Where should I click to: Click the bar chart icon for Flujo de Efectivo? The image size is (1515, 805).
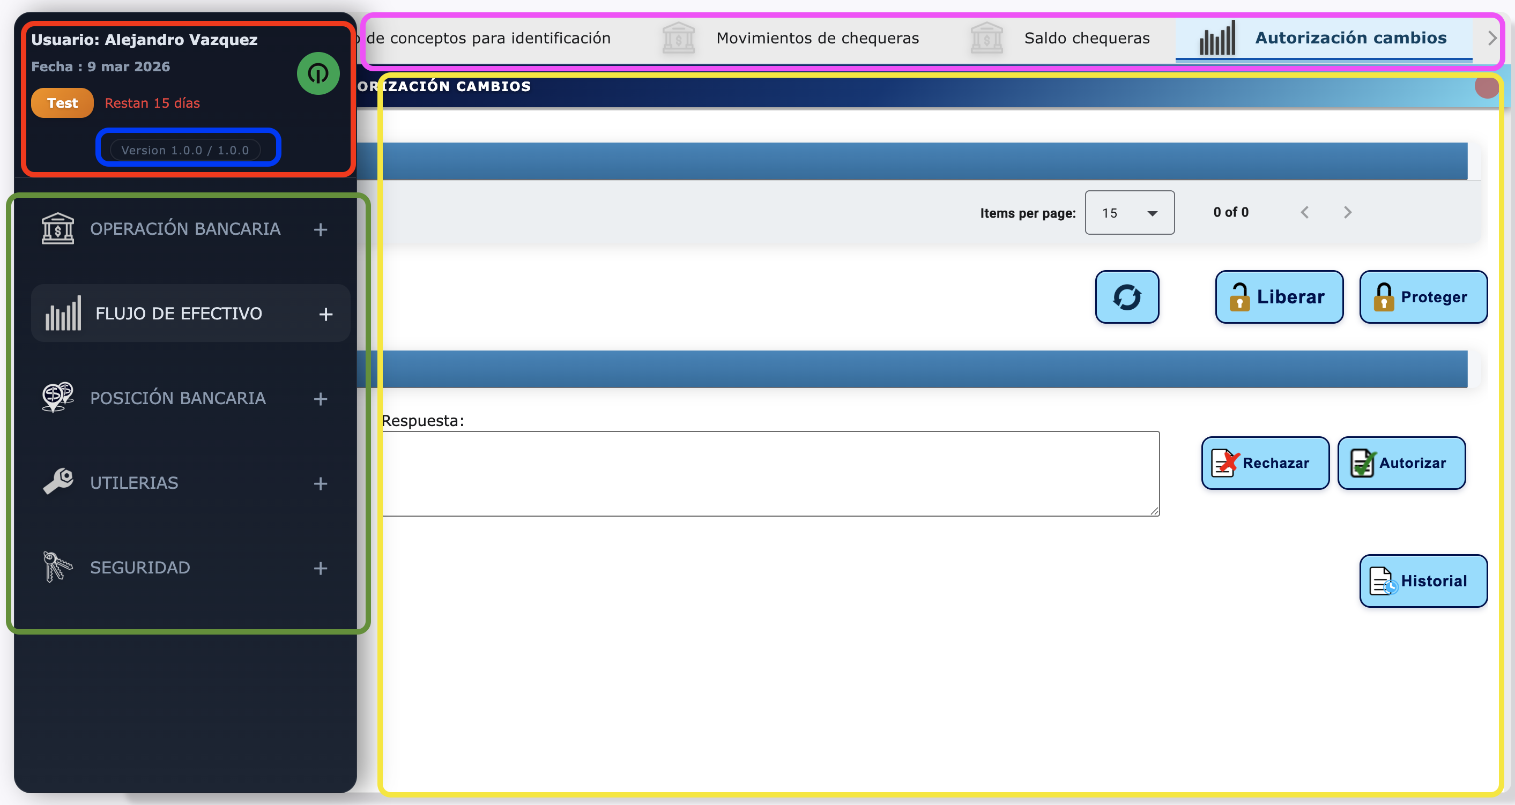point(63,314)
